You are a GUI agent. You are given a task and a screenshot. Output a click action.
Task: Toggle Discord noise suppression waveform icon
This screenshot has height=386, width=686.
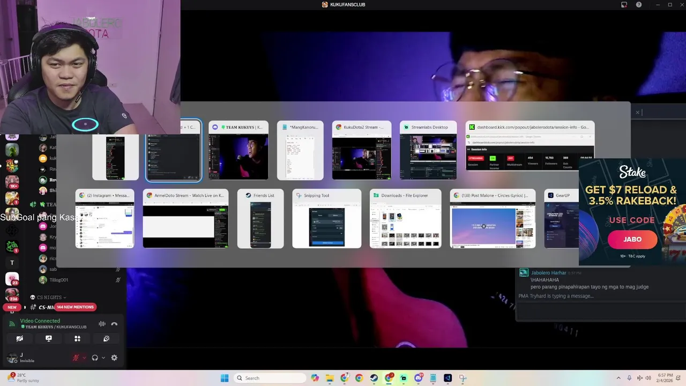102,324
